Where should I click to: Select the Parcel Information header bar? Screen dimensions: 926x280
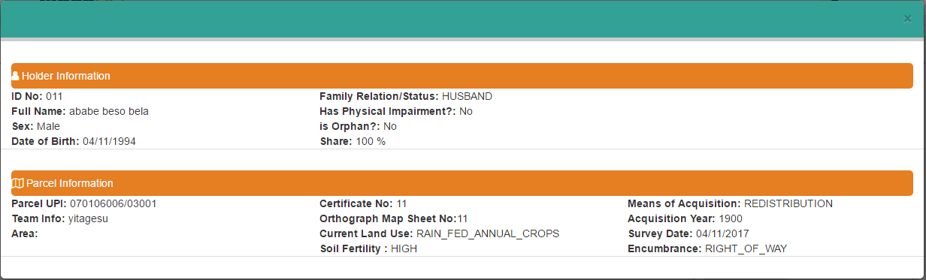point(462,183)
